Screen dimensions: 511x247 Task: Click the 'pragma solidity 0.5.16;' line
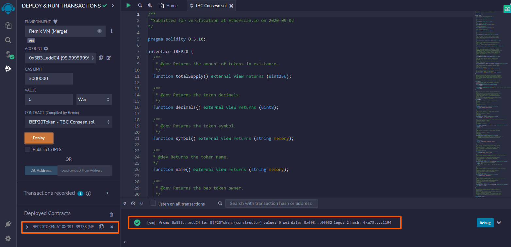click(177, 39)
